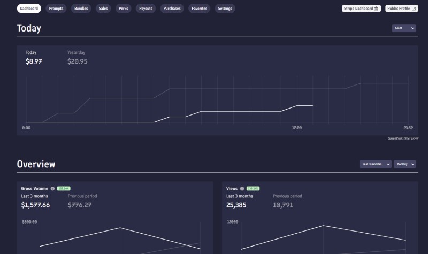The height and width of the screenshot is (254, 428).
Task: Click the $776.27 previous period value
Action: tap(80, 205)
